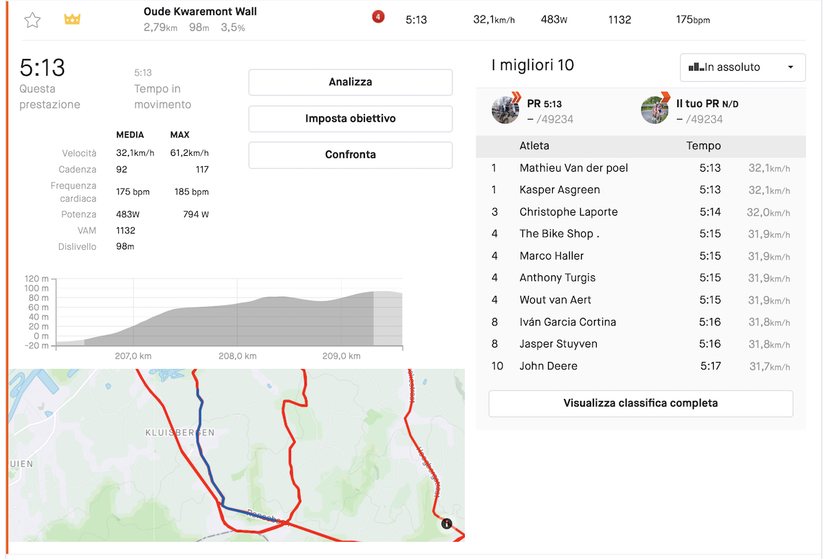
Task: Star the Oude Kwaremont Wall segment
Action: click(32, 20)
